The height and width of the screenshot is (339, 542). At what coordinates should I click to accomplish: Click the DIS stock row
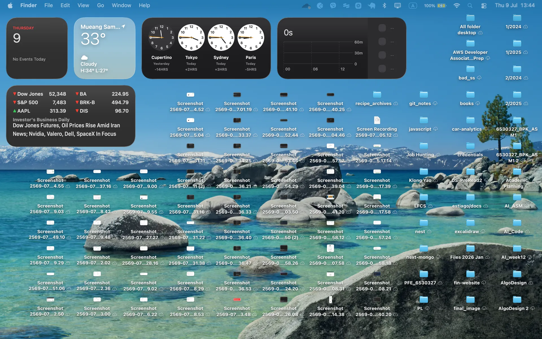(x=102, y=111)
